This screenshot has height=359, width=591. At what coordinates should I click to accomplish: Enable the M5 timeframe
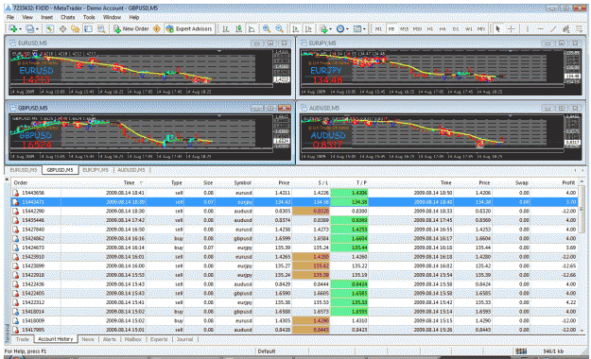click(x=391, y=29)
